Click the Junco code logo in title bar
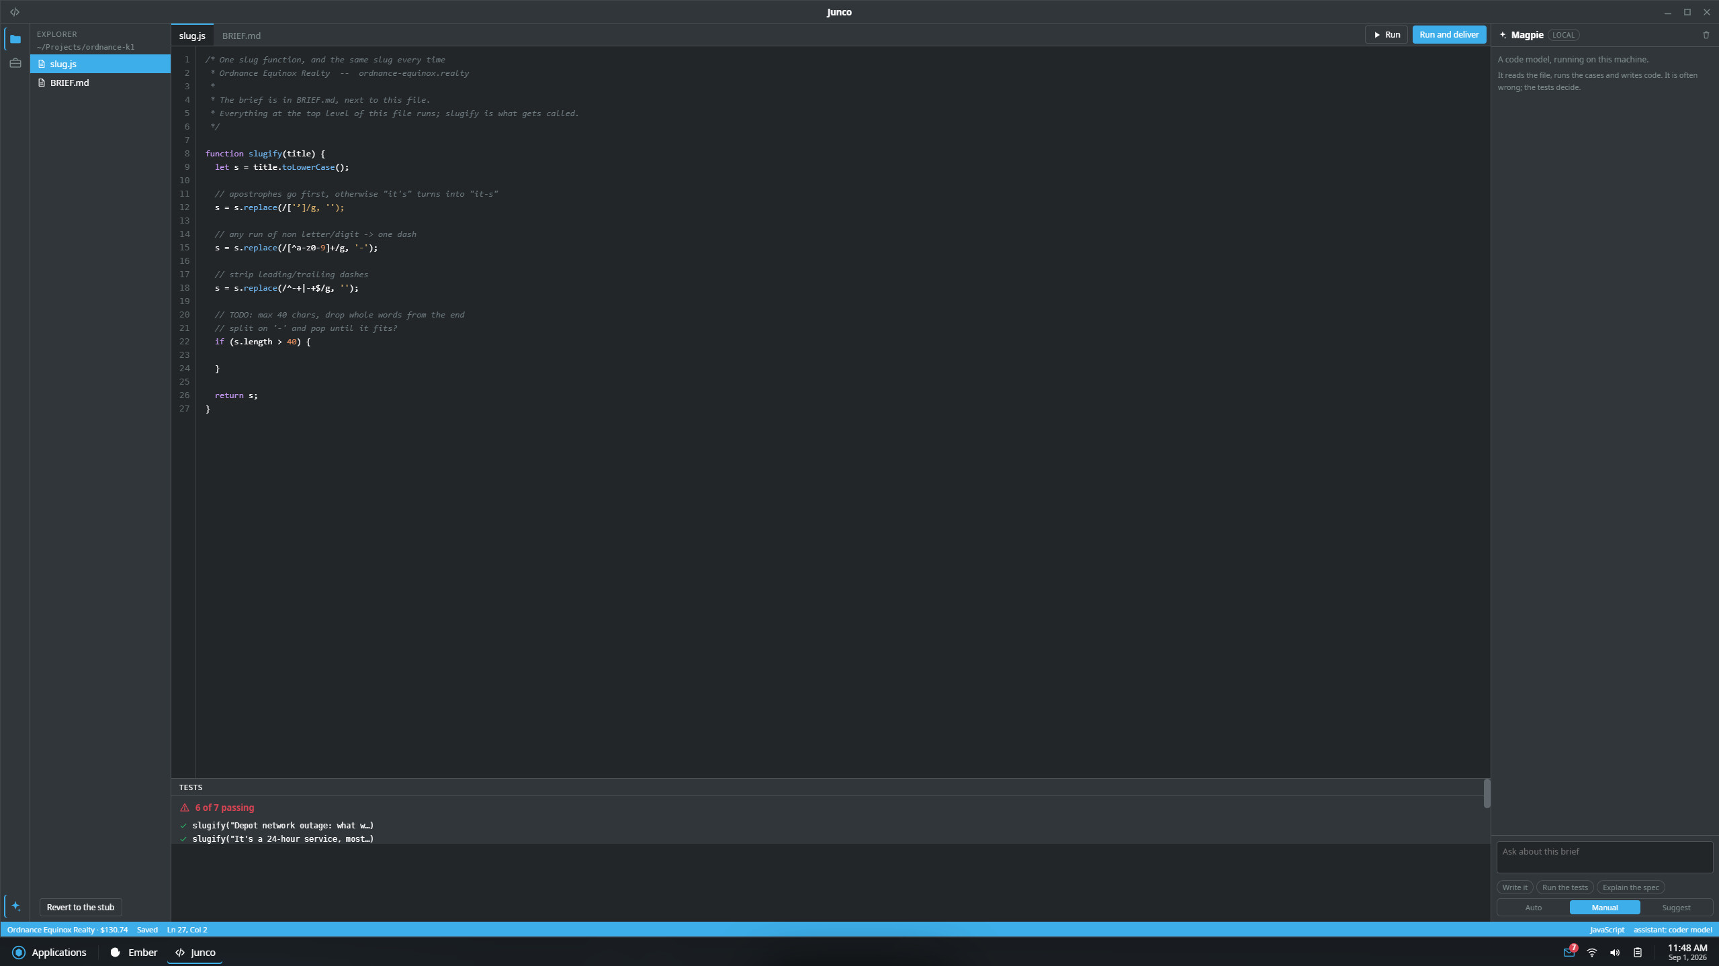Screen dimensions: 1719x966 (x=15, y=12)
